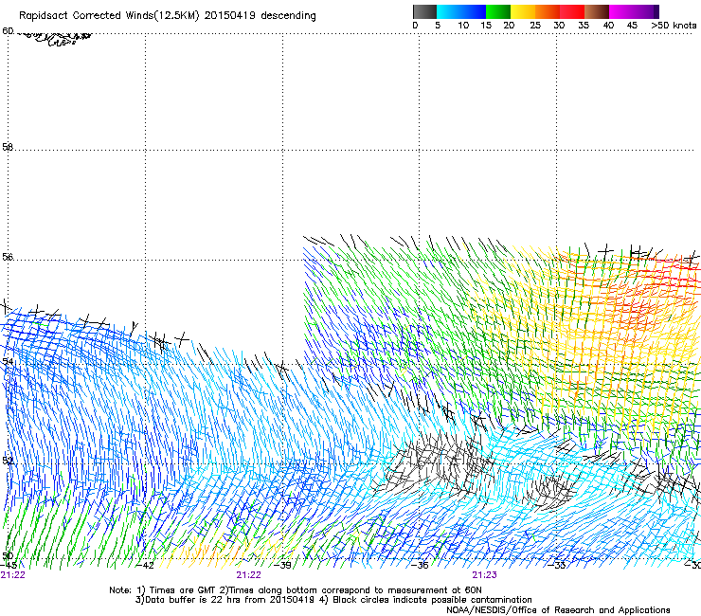Click '20150419 descending' in the title
This screenshot has height=616, width=701.
click(261, 16)
